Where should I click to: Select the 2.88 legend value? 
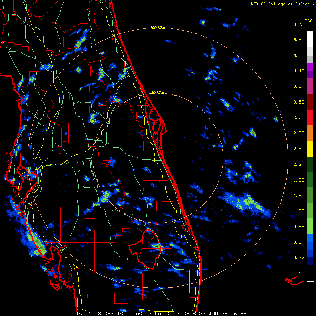299,133
